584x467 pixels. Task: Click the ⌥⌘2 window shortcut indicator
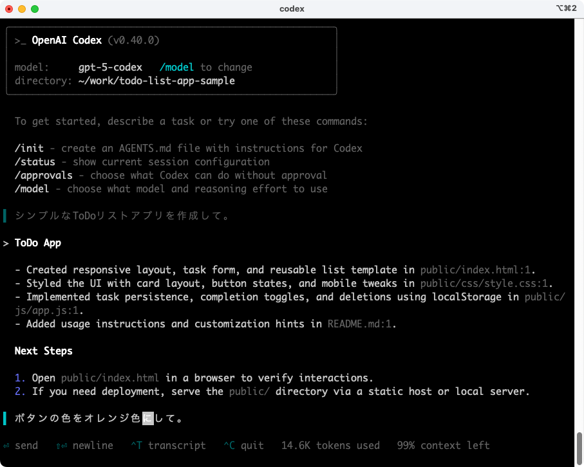click(566, 8)
